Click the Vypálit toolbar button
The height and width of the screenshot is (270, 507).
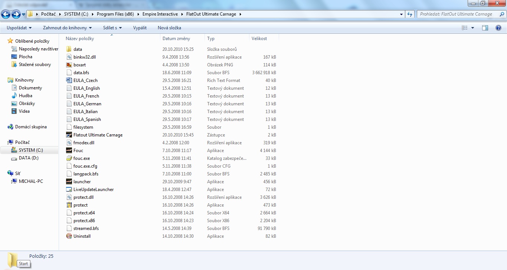point(140,28)
